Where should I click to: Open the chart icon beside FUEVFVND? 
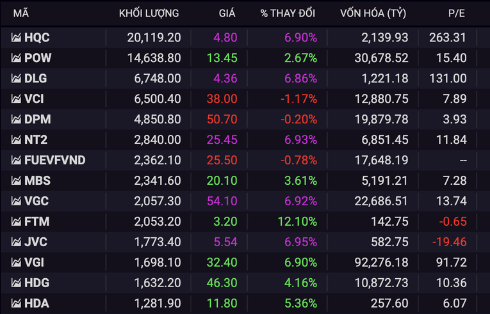click(16, 161)
